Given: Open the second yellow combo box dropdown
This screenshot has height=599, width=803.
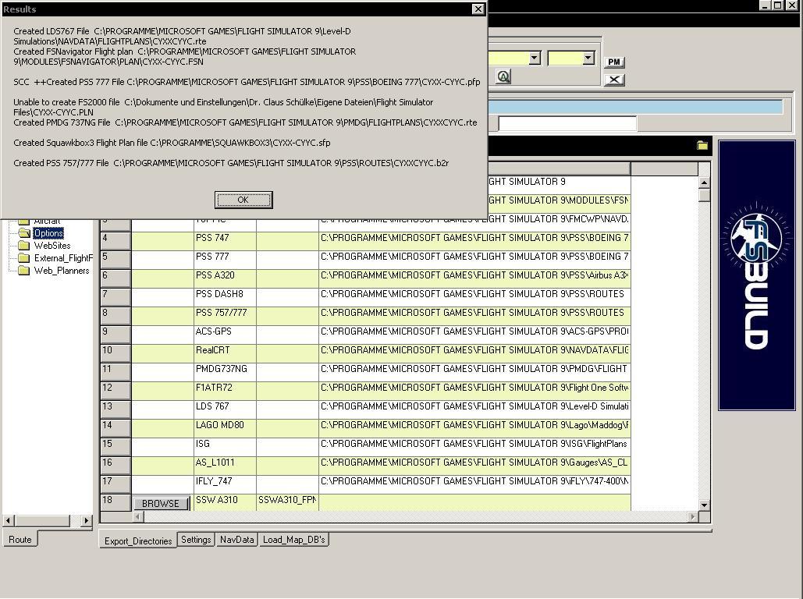Looking at the screenshot, I should point(588,58).
